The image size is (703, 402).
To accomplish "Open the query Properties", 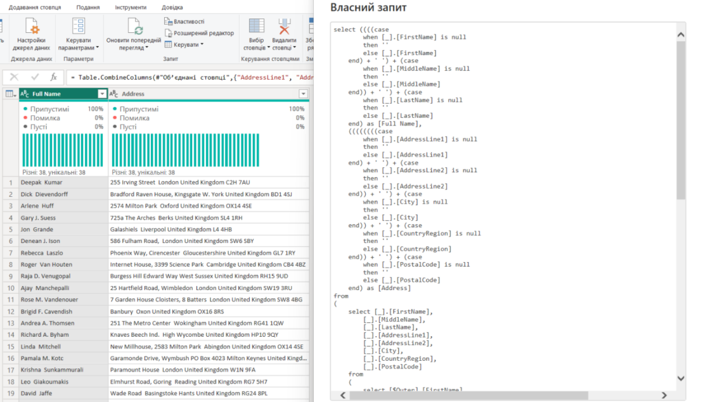I will (186, 23).
